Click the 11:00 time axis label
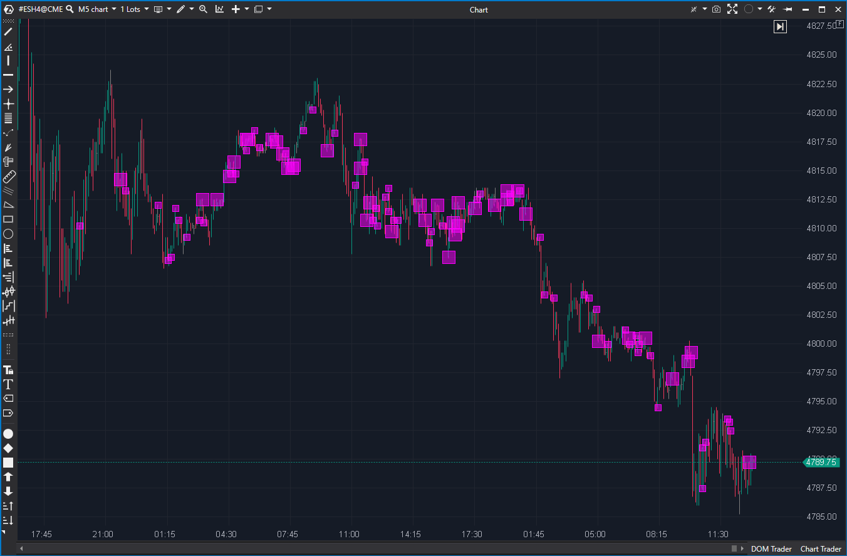 (349, 535)
